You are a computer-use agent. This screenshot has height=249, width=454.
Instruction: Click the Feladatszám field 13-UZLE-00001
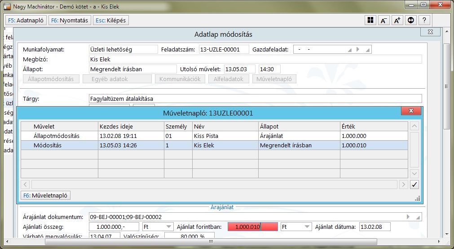pos(224,49)
